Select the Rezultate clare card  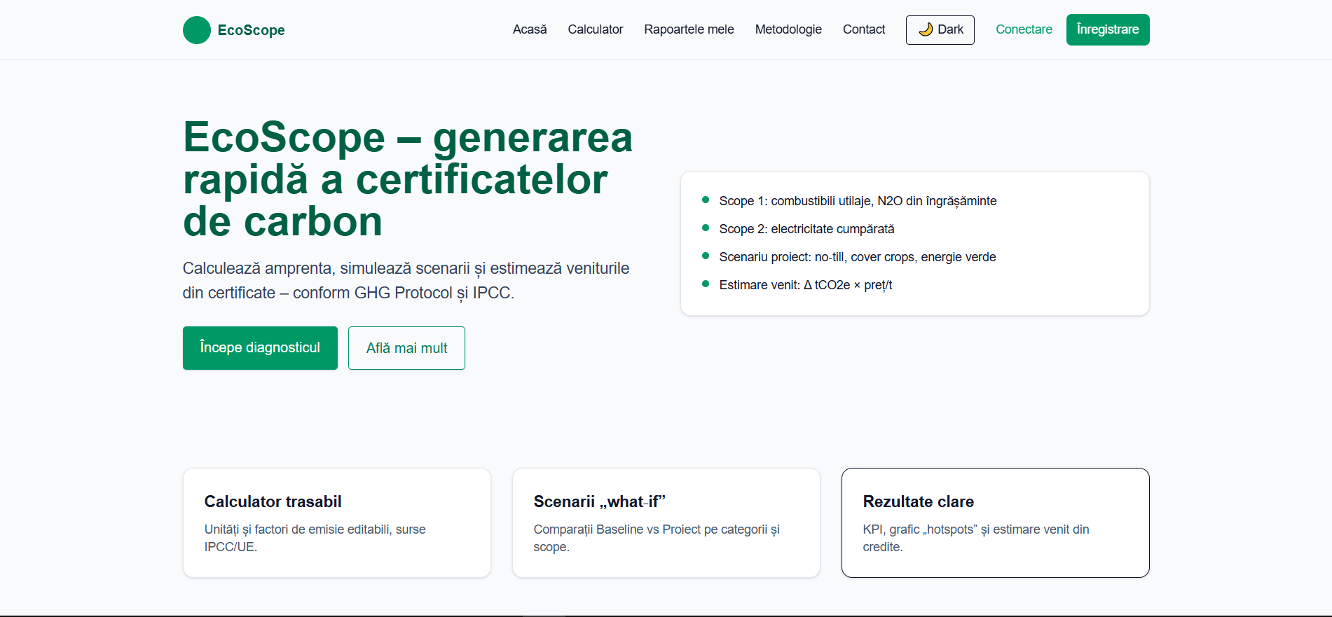(x=995, y=522)
